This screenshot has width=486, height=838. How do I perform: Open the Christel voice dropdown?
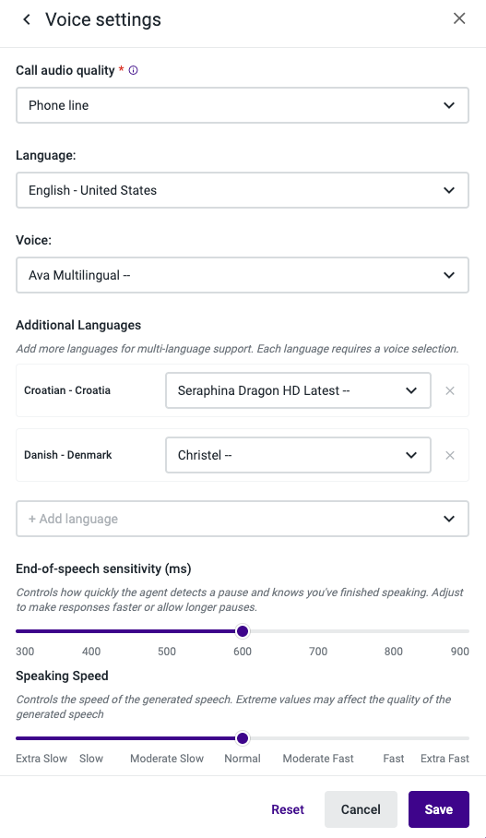tap(298, 455)
